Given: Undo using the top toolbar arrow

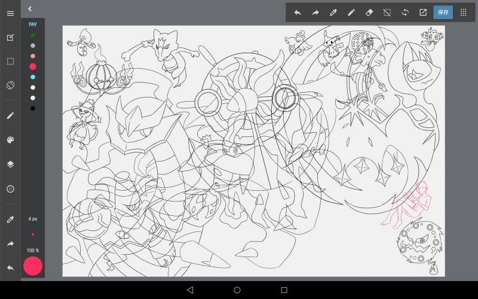Looking at the screenshot, I should 298,13.
